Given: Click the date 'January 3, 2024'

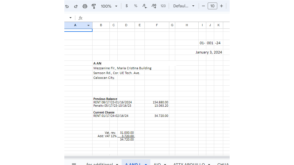Looking at the screenshot, I should [x=209, y=52].
